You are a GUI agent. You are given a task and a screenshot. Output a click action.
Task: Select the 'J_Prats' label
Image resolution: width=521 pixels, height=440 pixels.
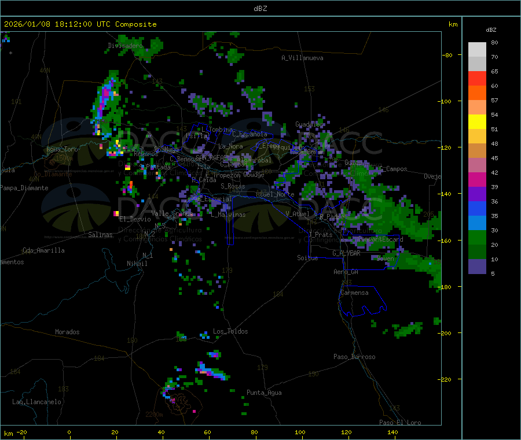click(x=321, y=235)
